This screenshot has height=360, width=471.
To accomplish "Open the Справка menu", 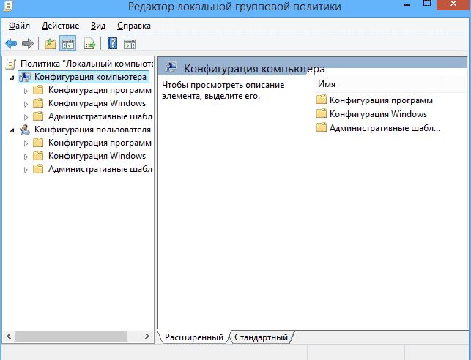I will (x=134, y=26).
